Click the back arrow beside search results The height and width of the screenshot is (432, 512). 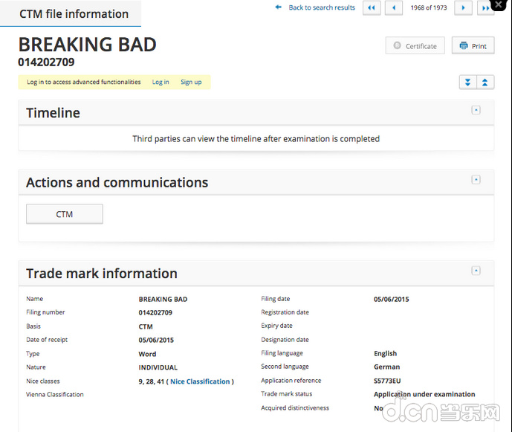(x=278, y=7)
